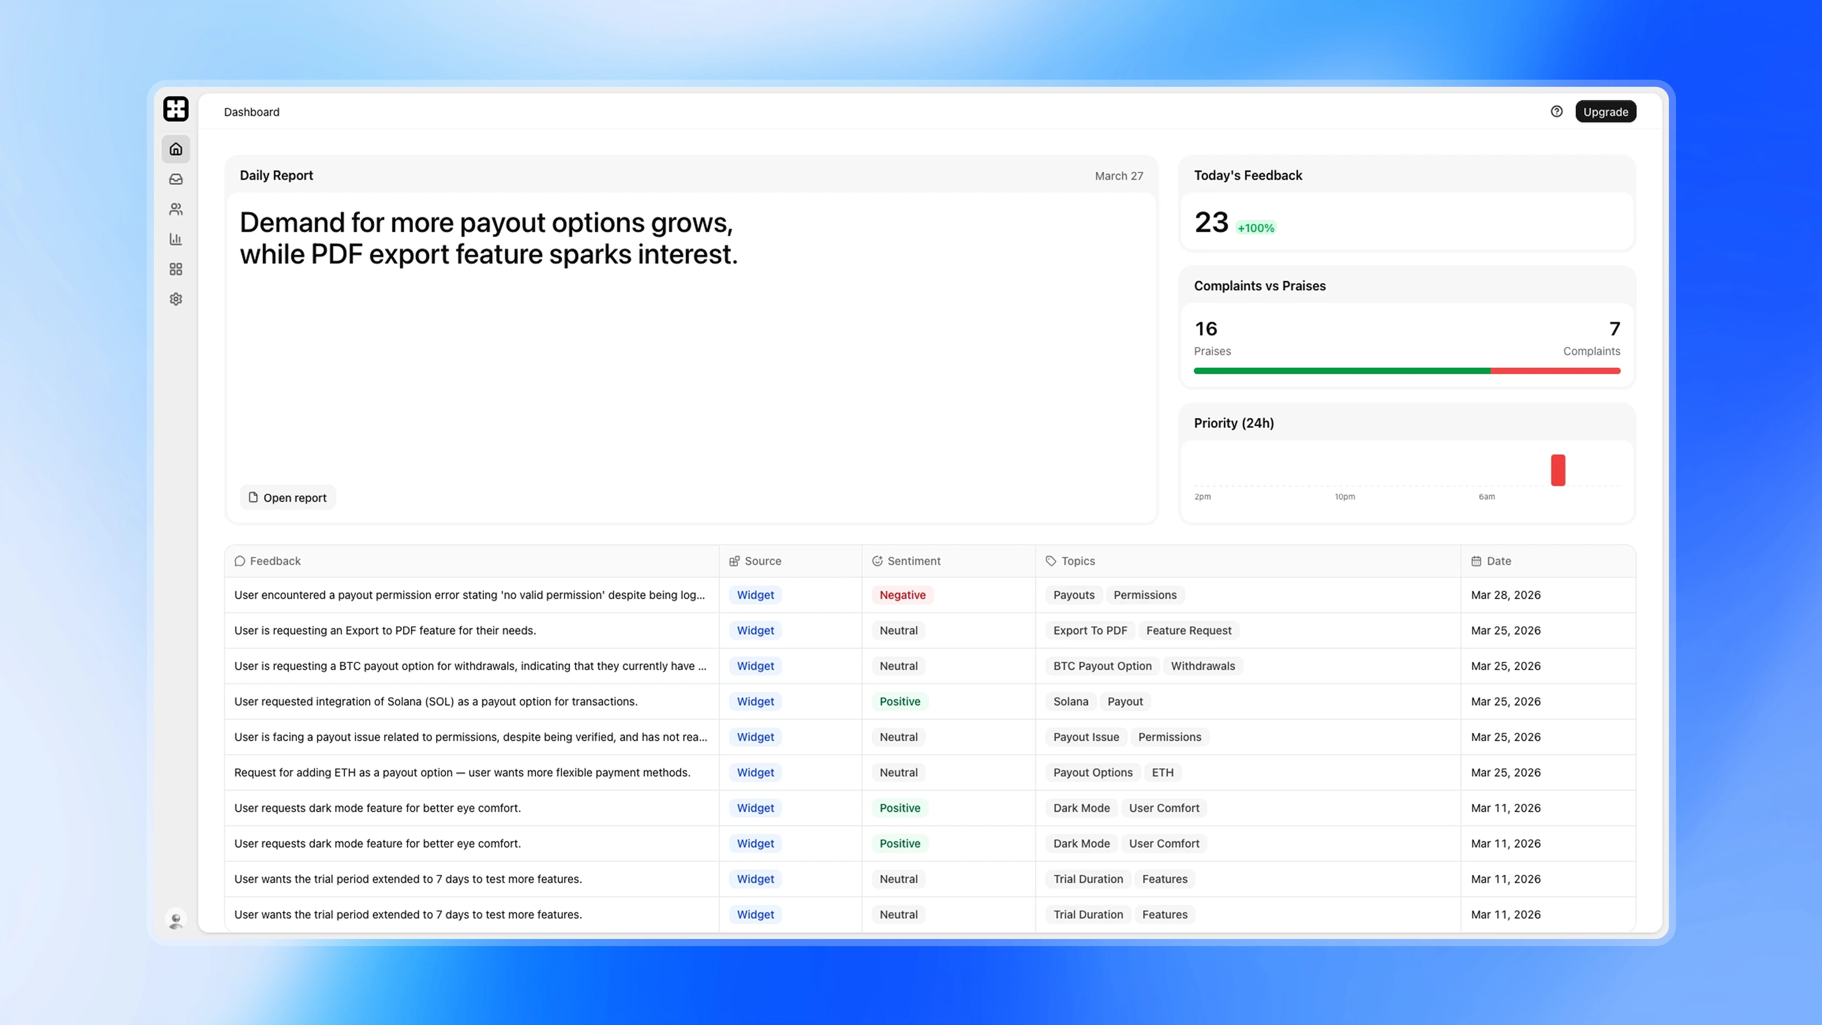Open the Users icon in sidebar
The image size is (1822, 1025).
[176, 209]
